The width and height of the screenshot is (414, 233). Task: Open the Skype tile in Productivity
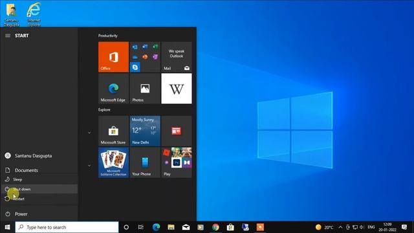coord(135,67)
